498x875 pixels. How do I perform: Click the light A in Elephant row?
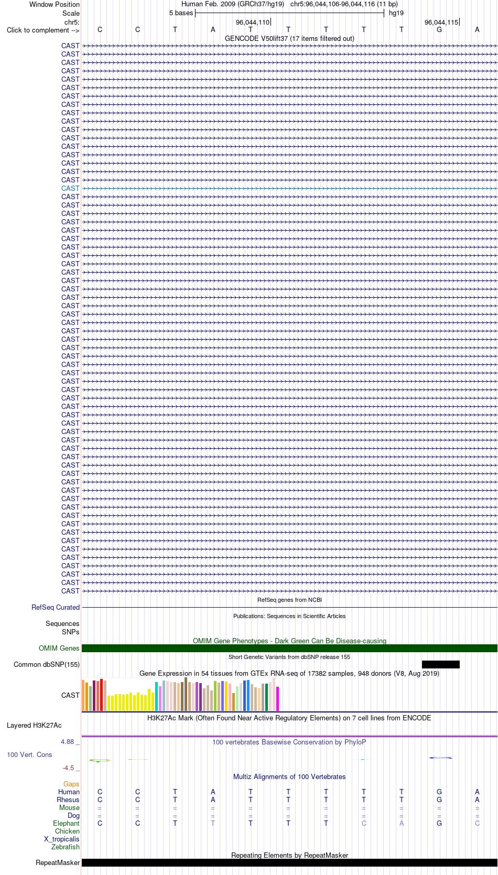(x=402, y=823)
